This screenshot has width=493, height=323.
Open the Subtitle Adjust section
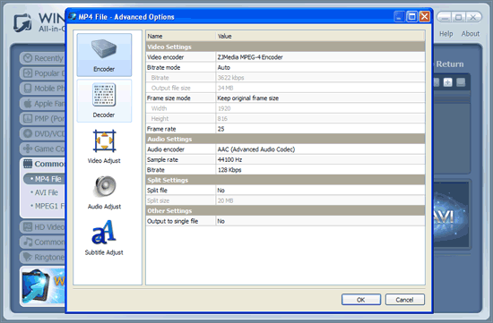[x=104, y=238]
